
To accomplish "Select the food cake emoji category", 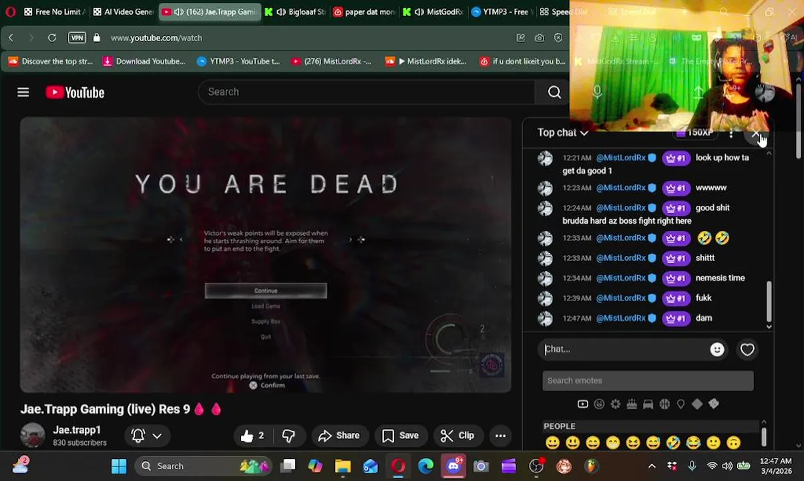I will pos(632,404).
